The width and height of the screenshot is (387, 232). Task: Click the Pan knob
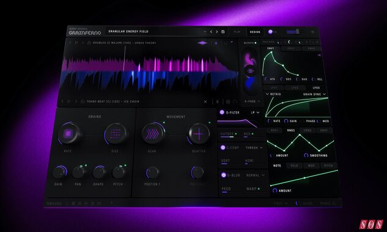click(79, 172)
